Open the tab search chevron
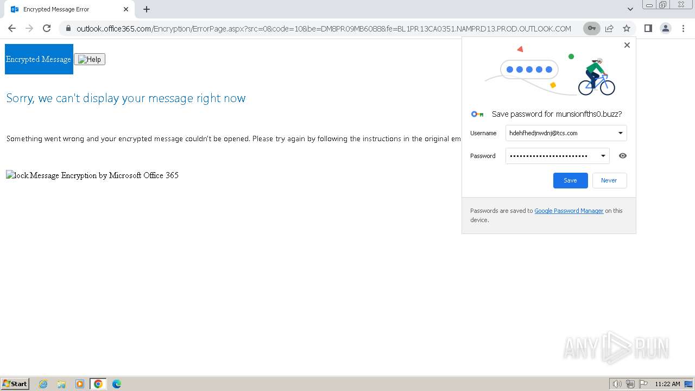The height and width of the screenshot is (391, 695). pos(630,9)
